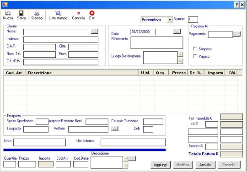247x172 pixels.
Task: Click the bottom Prezzo input field
Action: point(27,164)
